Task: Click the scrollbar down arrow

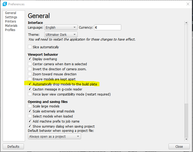Action: (186, 139)
